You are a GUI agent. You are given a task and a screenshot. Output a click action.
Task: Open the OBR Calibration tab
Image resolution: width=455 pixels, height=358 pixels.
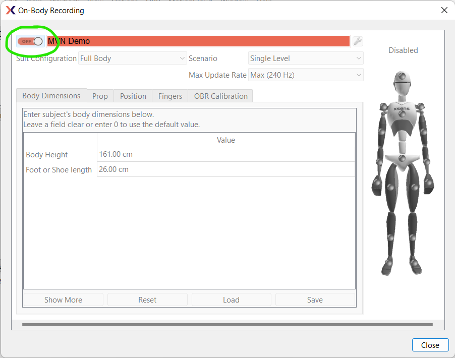click(x=220, y=96)
